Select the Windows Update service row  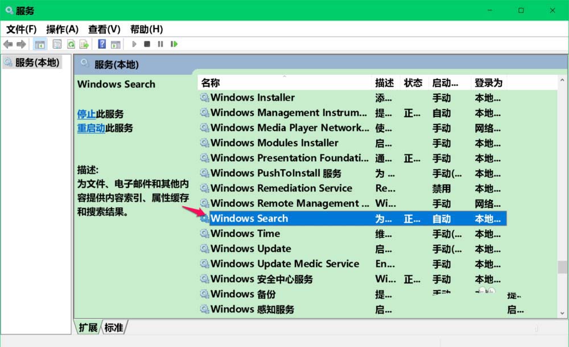pos(251,249)
